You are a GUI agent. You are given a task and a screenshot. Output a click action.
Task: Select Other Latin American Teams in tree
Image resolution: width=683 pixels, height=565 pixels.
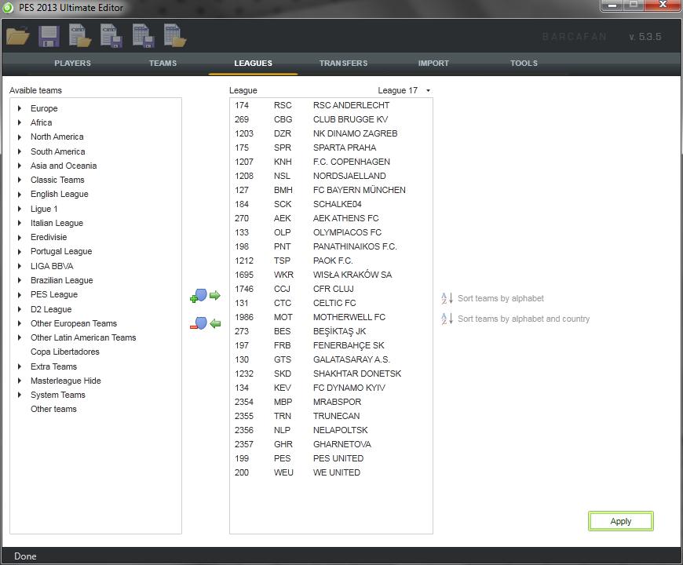[x=83, y=337]
